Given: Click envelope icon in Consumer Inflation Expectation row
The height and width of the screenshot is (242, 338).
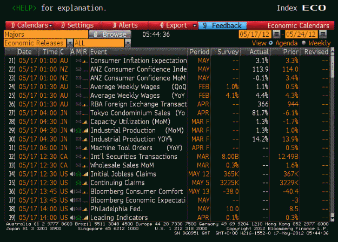Looking at the screenshot, I should pos(78,60).
